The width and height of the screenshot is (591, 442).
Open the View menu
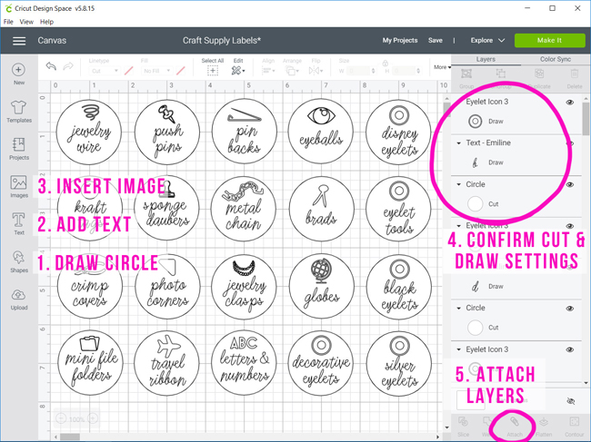click(x=26, y=22)
